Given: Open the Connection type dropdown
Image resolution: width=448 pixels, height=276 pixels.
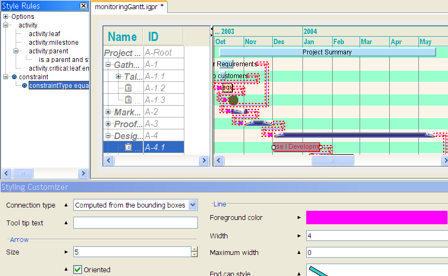Looking at the screenshot, I should tap(193, 205).
